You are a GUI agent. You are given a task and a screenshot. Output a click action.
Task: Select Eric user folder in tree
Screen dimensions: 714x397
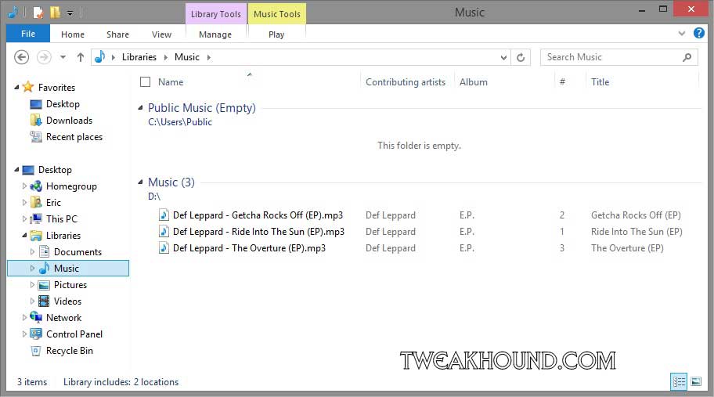[53, 203]
